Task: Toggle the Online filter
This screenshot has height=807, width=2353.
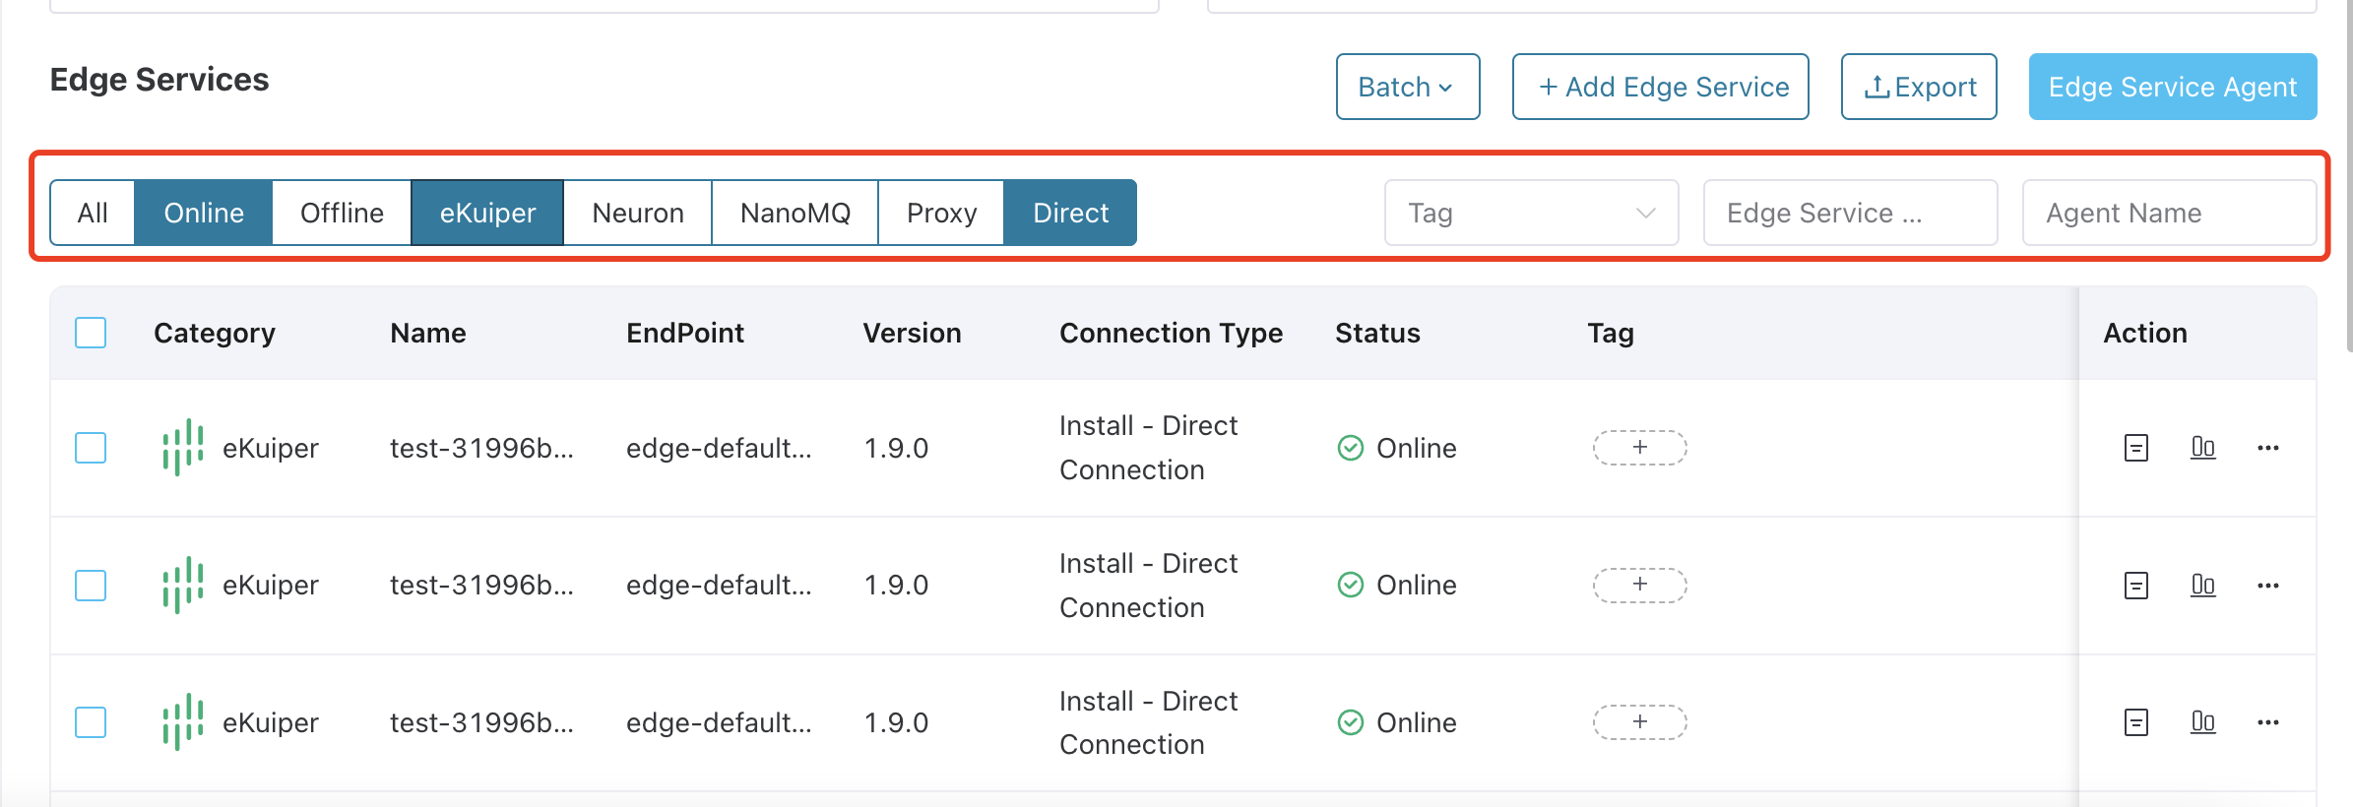Action: [x=204, y=213]
